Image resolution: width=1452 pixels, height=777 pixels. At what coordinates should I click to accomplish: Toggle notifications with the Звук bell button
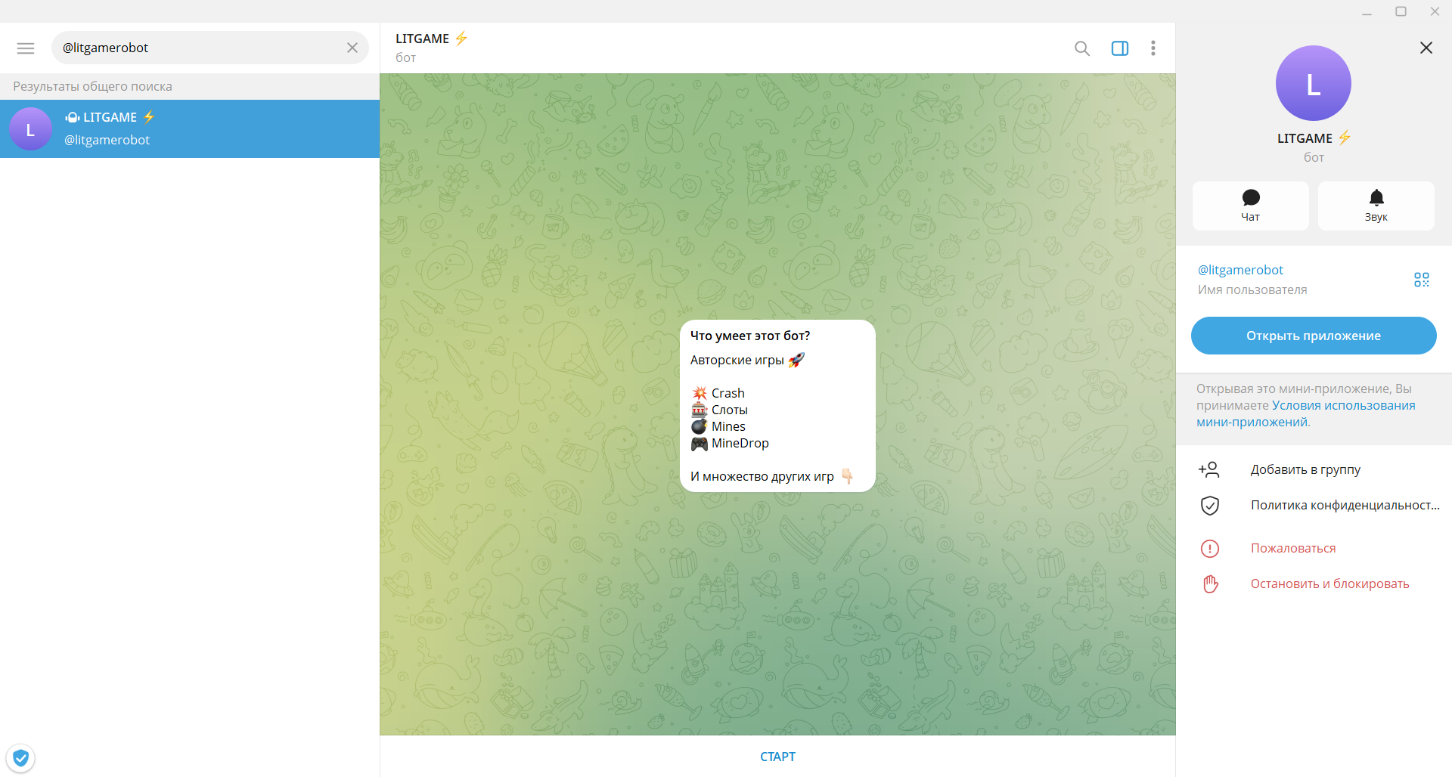click(x=1376, y=206)
